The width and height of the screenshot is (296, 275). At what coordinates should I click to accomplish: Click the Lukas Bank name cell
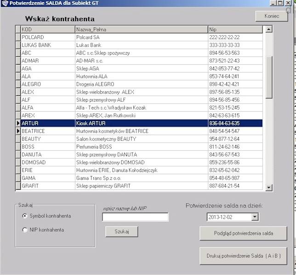pos(142,45)
